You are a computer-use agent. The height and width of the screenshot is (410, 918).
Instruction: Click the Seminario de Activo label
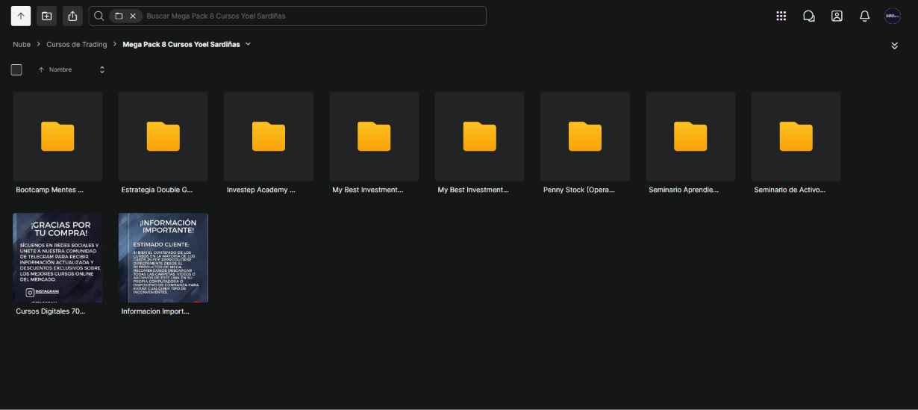790,190
